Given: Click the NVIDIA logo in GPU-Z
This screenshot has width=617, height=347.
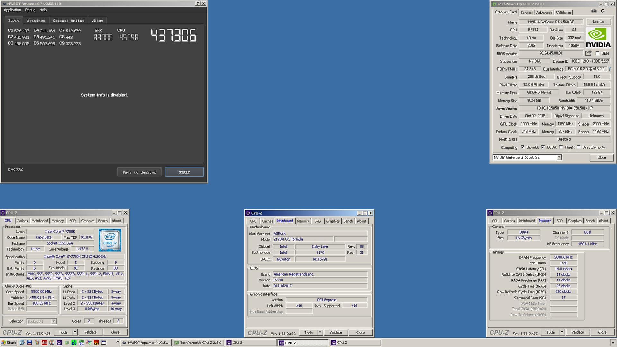Looking at the screenshot, I should point(598,38).
